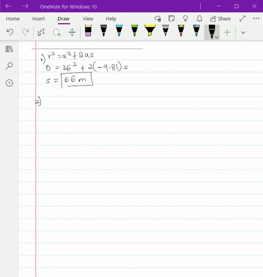Viewport: 263px width, 277px height.
Task: Choose the Insert Space tool
Action: tap(72, 32)
